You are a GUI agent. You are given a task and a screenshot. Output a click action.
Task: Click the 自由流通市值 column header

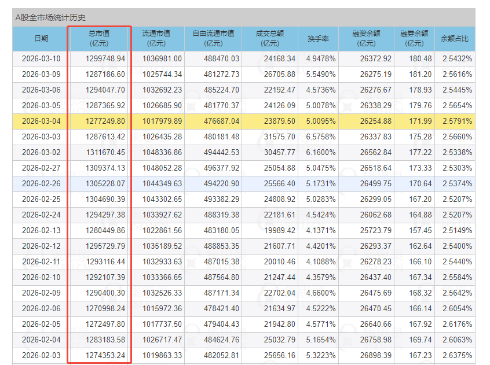(214, 39)
